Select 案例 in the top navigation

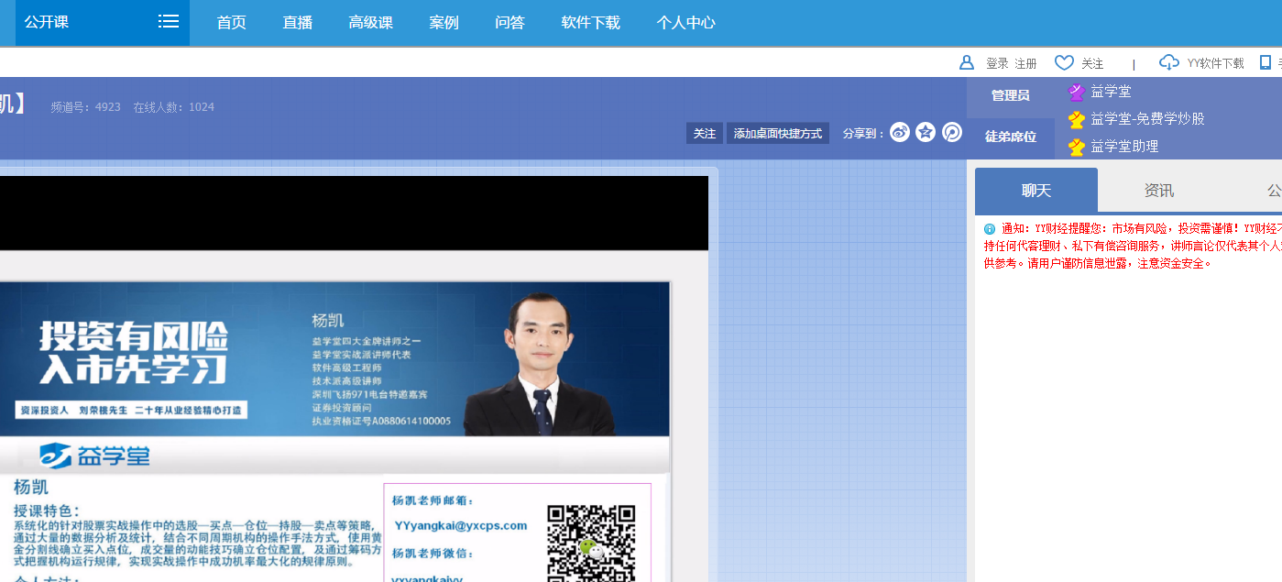pos(444,23)
